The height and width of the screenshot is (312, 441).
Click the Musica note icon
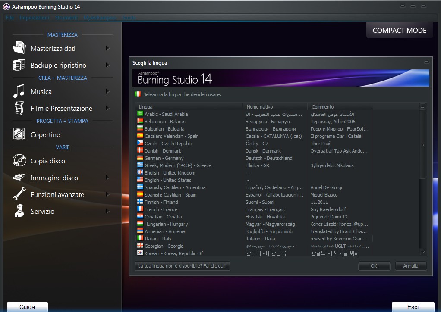coord(19,91)
